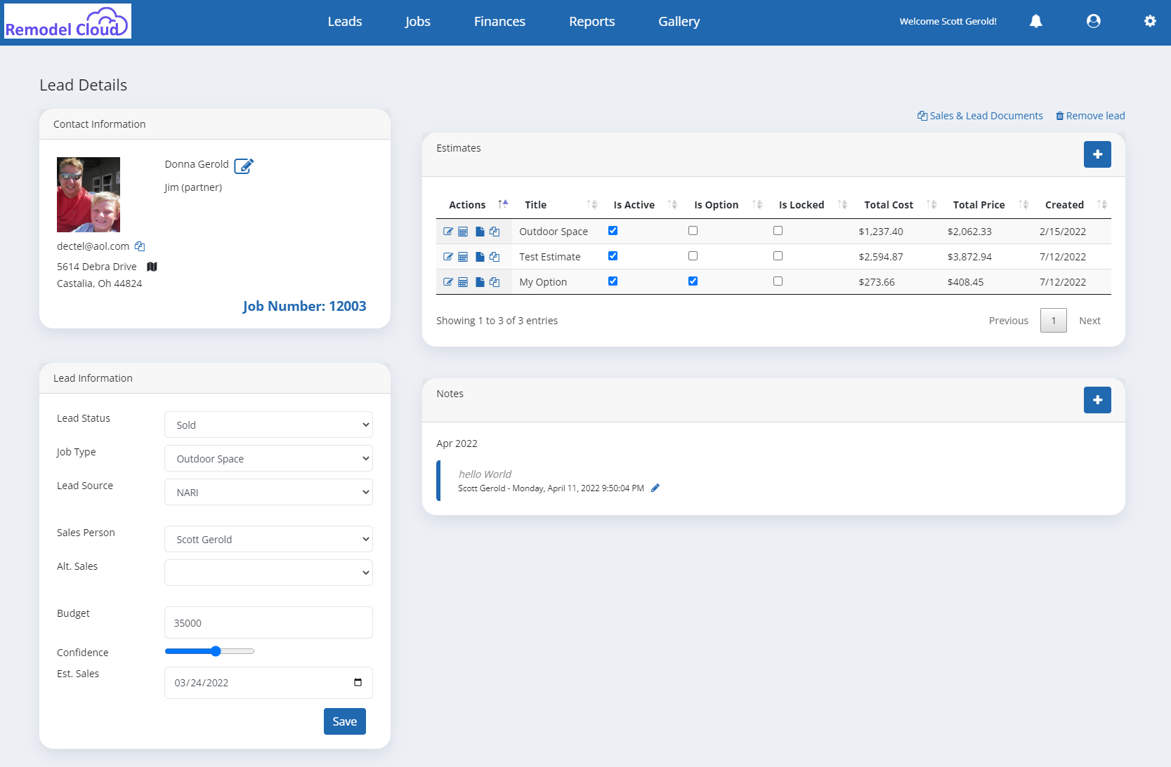This screenshot has width=1171, height=767.
Task: Open the settings gear menu
Action: (1150, 21)
